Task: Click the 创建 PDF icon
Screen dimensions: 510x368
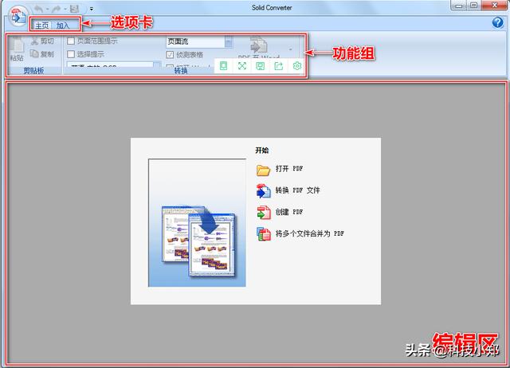Action: tap(264, 213)
